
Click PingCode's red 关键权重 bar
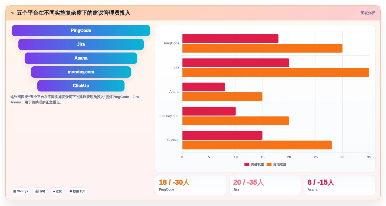coord(230,39)
